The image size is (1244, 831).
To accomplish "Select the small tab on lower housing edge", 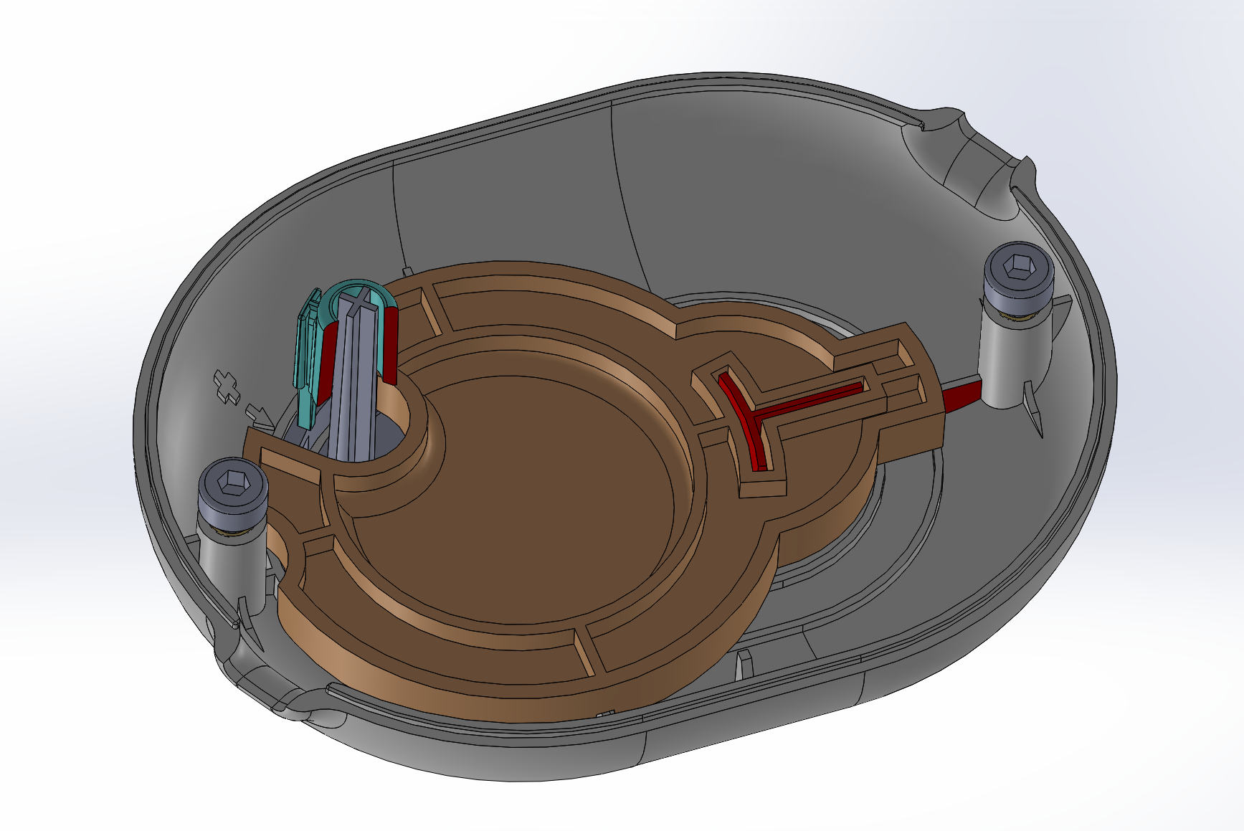I will (744, 663).
